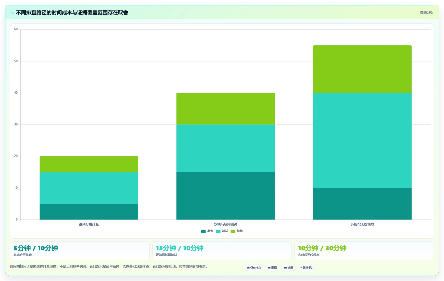Click the turquoise 测试 segment of 双端局域网测试 bar
This screenshot has width=444, height=281.
pos(225,148)
